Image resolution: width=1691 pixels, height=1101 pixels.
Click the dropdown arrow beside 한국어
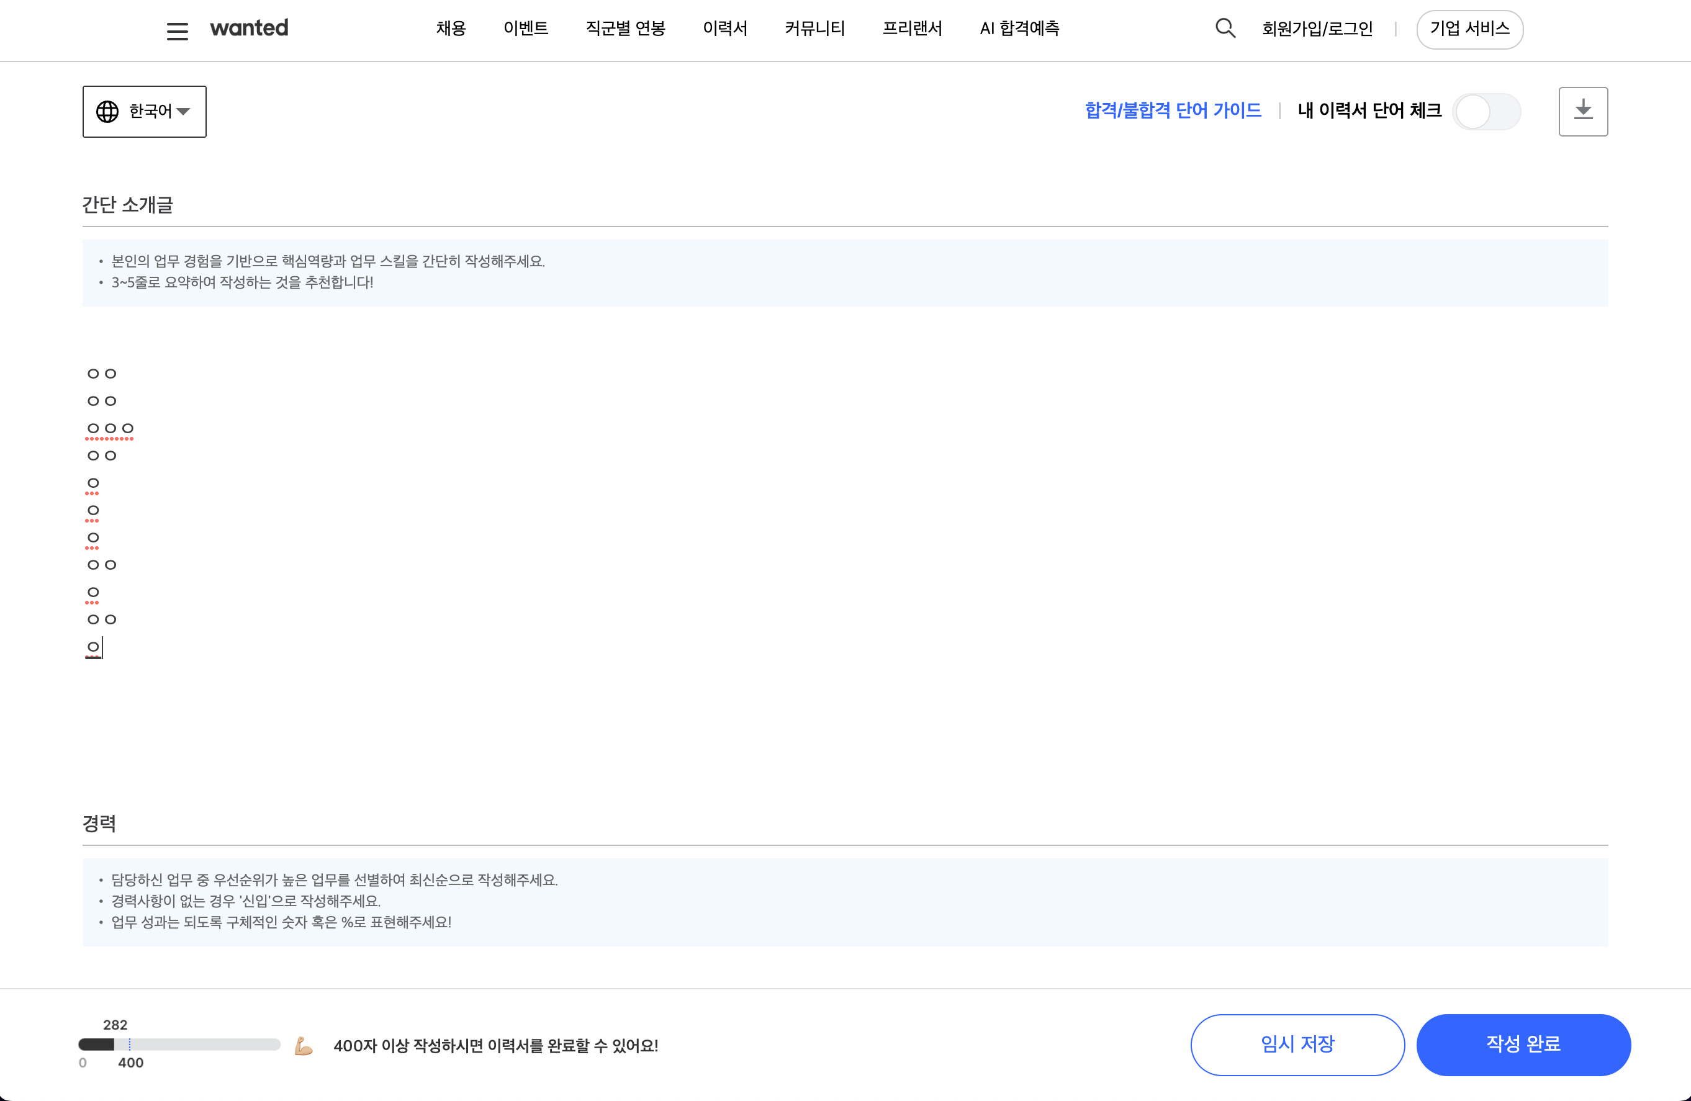click(x=183, y=112)
